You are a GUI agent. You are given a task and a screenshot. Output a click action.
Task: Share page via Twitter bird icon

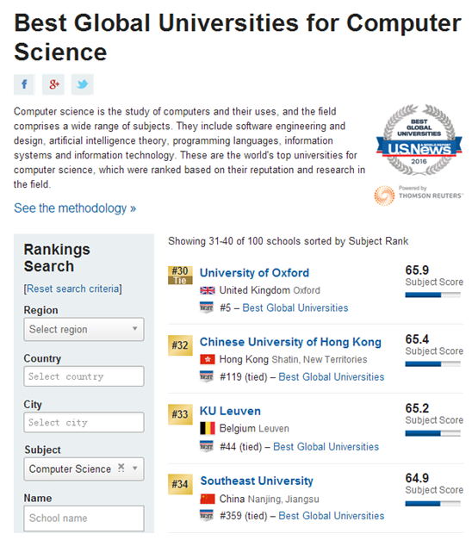point(83,84)
